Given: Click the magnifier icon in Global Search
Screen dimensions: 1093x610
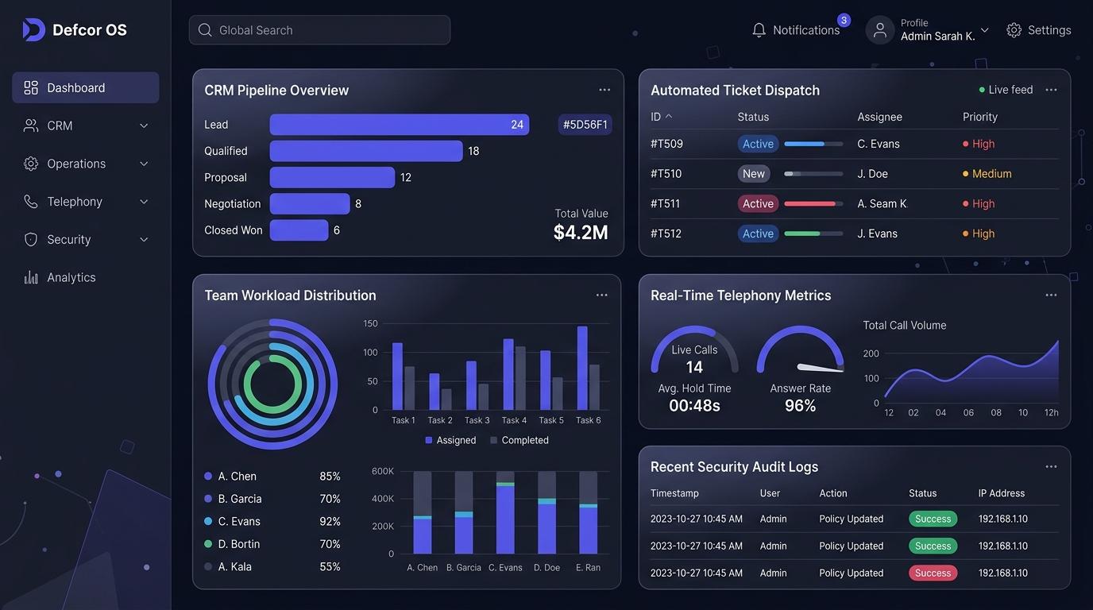Looking at the screenshot, I should coord(205,30).
